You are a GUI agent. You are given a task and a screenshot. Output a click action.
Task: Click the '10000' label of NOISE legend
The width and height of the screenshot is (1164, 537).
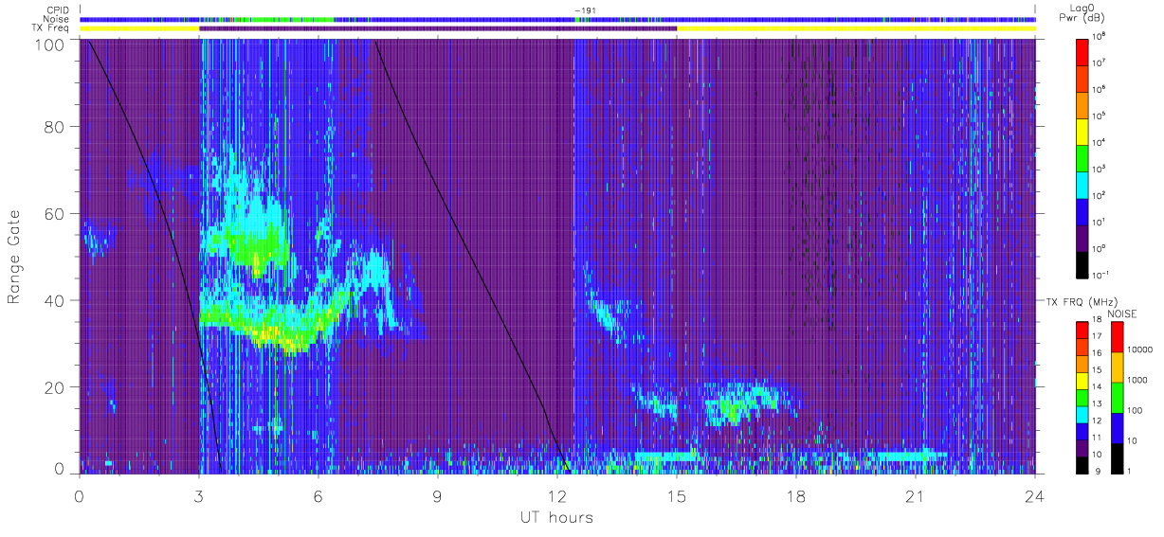[x=1138, y=351]
